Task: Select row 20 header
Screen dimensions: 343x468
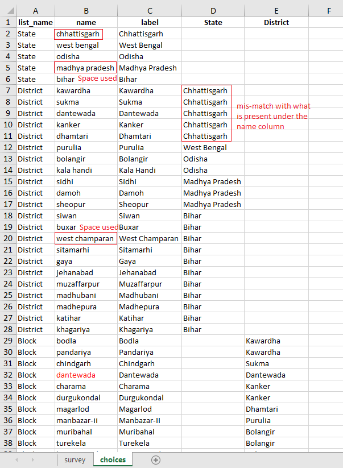Action: coord(7,238)
